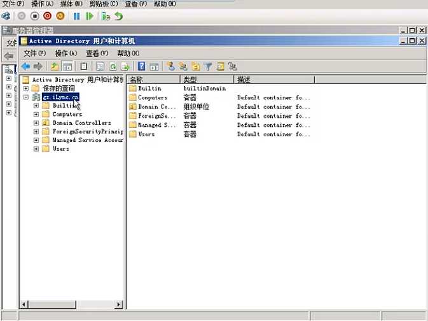
Task: Open Active Directory 文件(F) menu
Action: 35,53
